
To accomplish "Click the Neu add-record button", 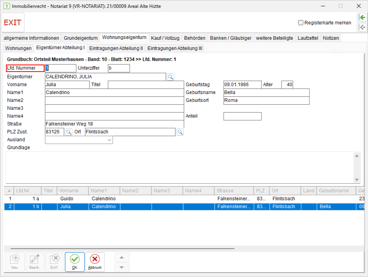I will [x=15, y=262].
